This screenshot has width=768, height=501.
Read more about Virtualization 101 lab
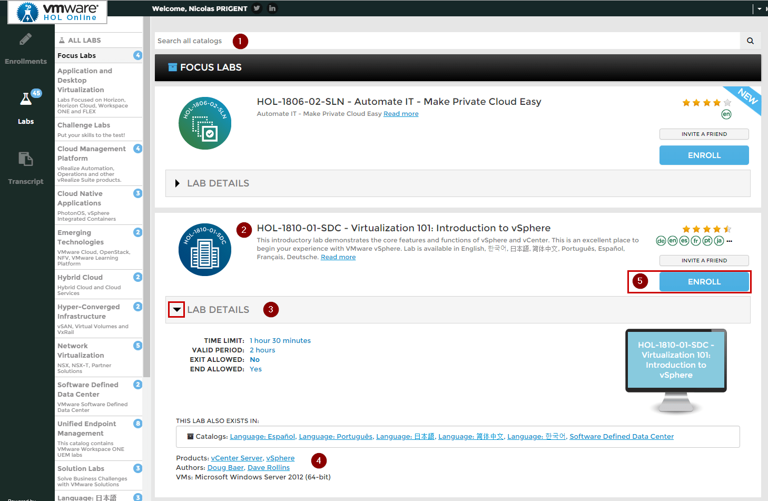tap(338, 257)
